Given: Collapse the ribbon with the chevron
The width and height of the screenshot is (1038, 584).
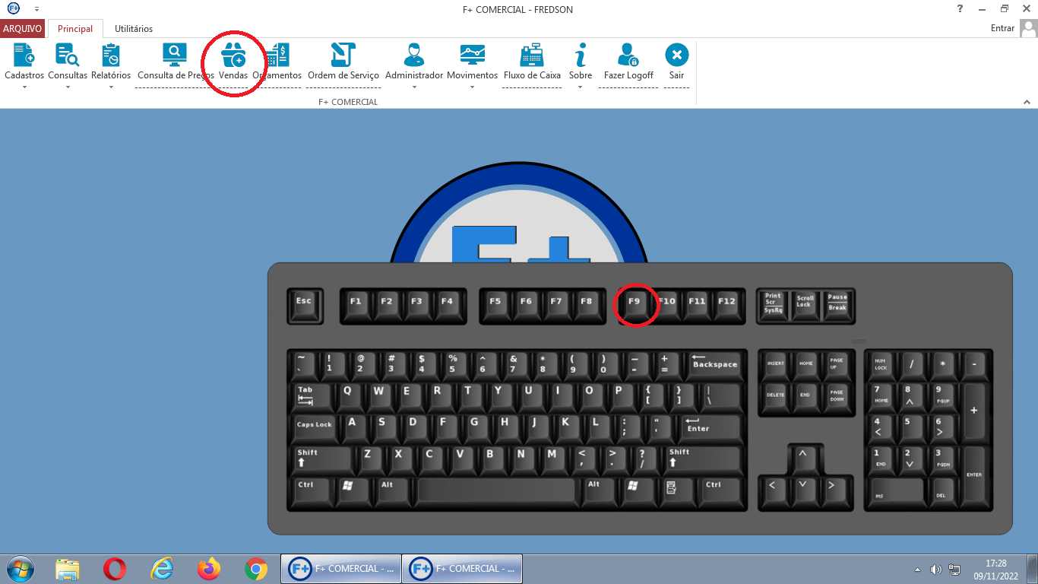Looking at the screenshot, I should point(1027,102).
